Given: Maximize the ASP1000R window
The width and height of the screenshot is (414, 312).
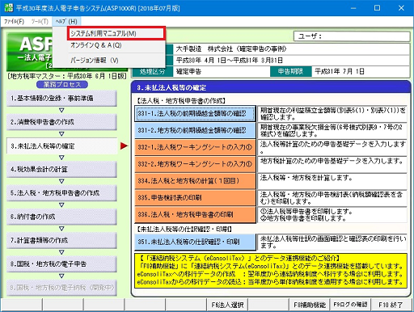Looking at the screenshot, I should tap(377, 8).
